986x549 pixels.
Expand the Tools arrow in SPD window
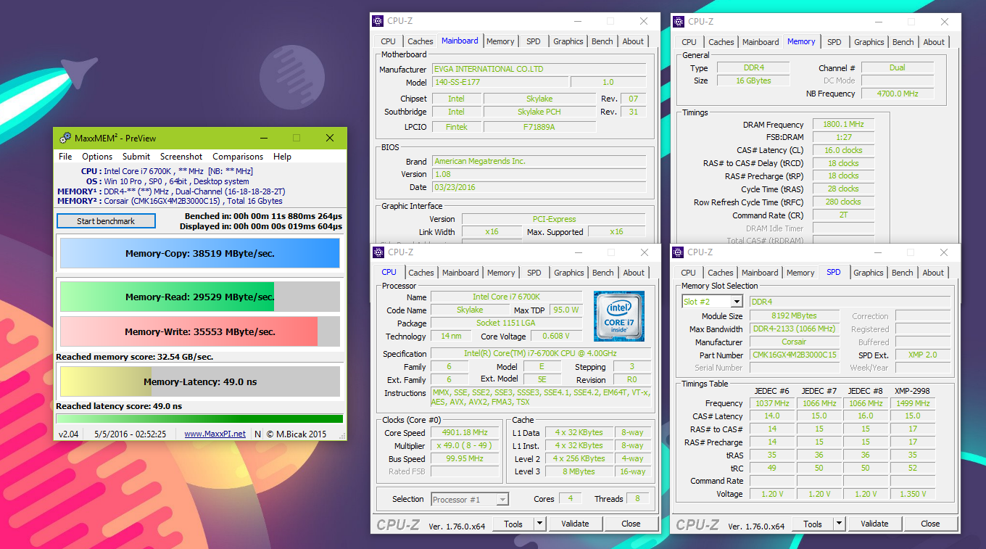(840, 524)
